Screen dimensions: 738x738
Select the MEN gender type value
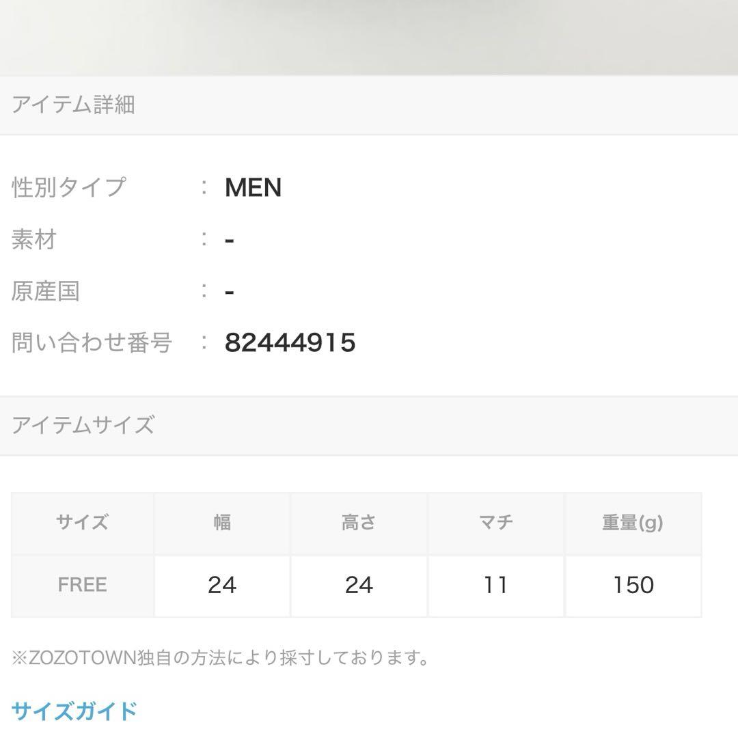click(x=254, y=187)
